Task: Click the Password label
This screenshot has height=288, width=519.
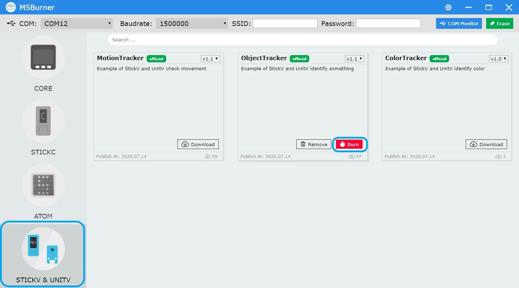Action: [338, 23]
